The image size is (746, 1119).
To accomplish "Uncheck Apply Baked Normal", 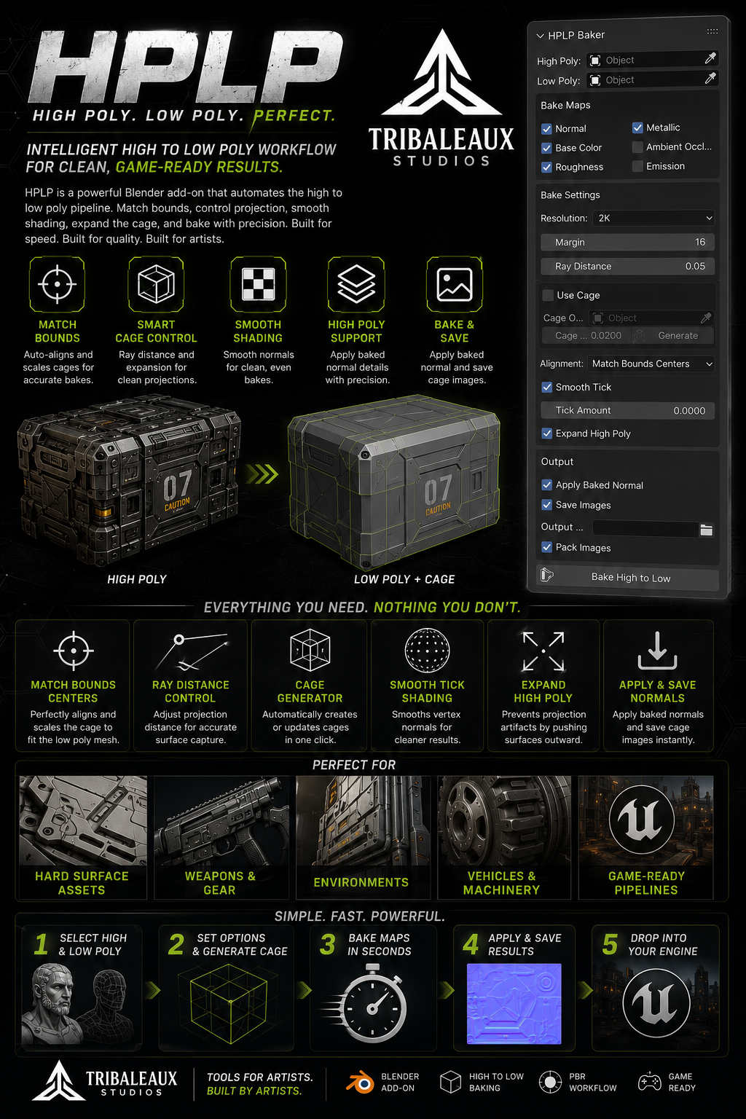I will [x=546, y=485].
